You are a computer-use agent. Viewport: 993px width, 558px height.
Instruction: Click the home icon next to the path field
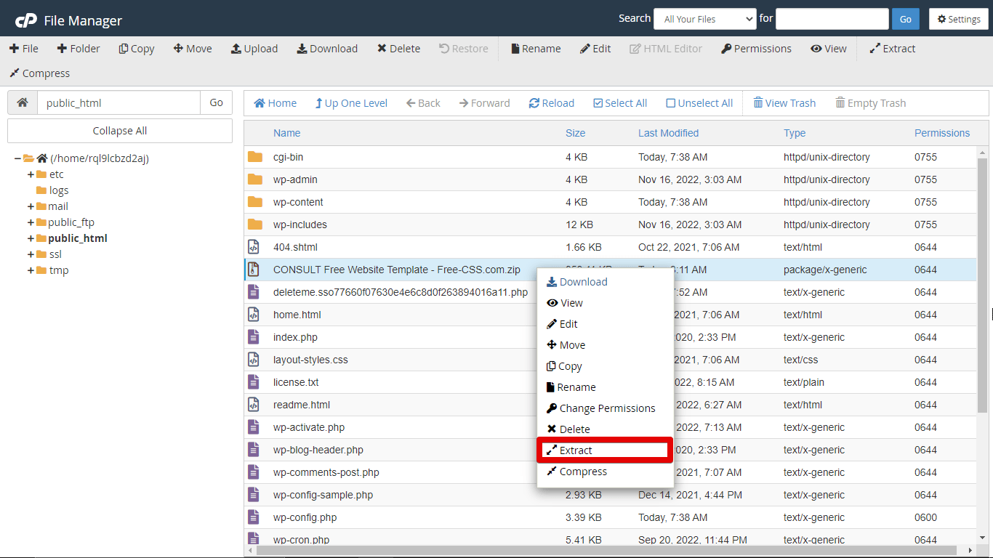click(x=22, y=102)
